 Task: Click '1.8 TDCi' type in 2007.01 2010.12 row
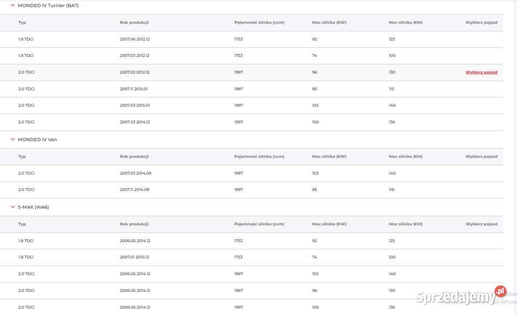[x=26, y=257]
